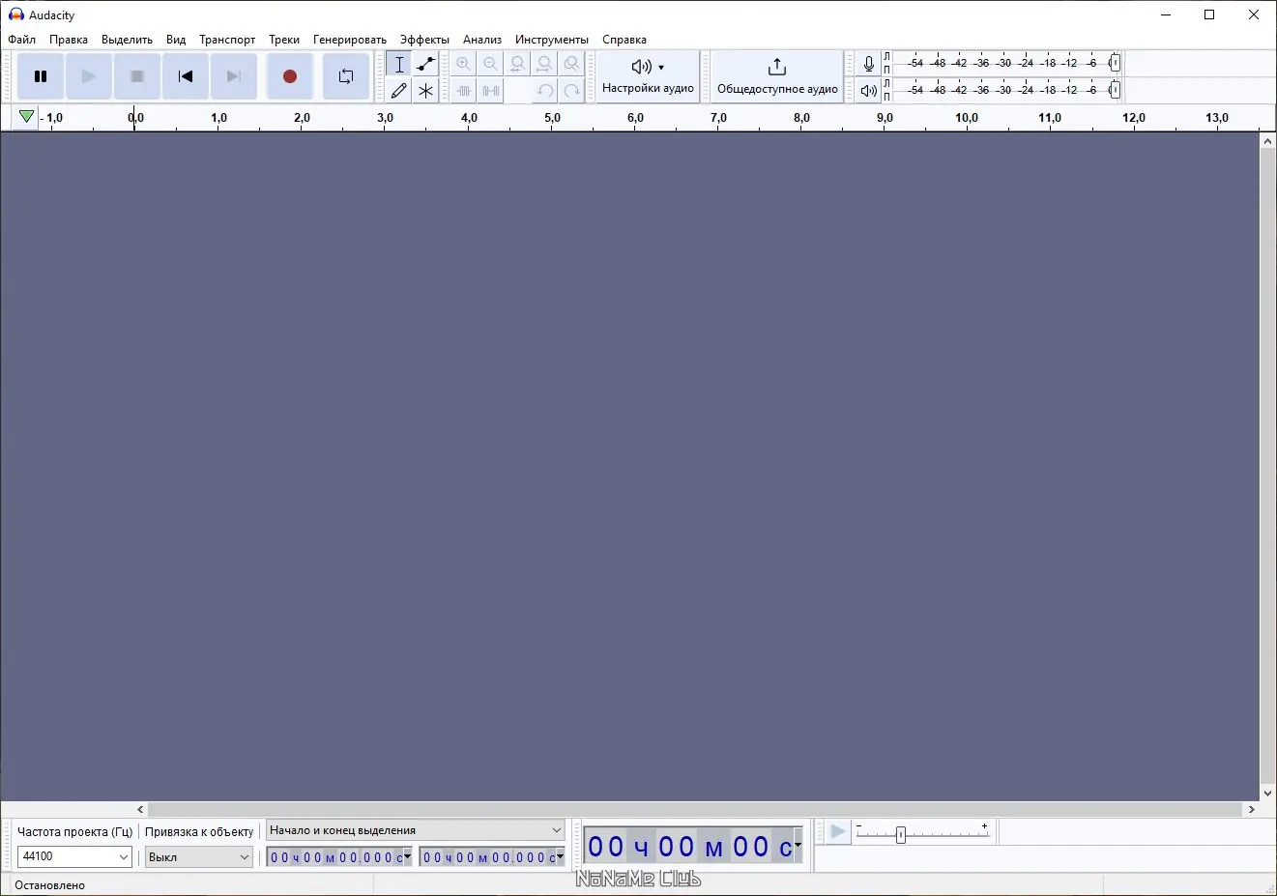Open the Генерировать menu
Image resolution: width=1277 pixels, height=896 pixels.
point(350,40)
